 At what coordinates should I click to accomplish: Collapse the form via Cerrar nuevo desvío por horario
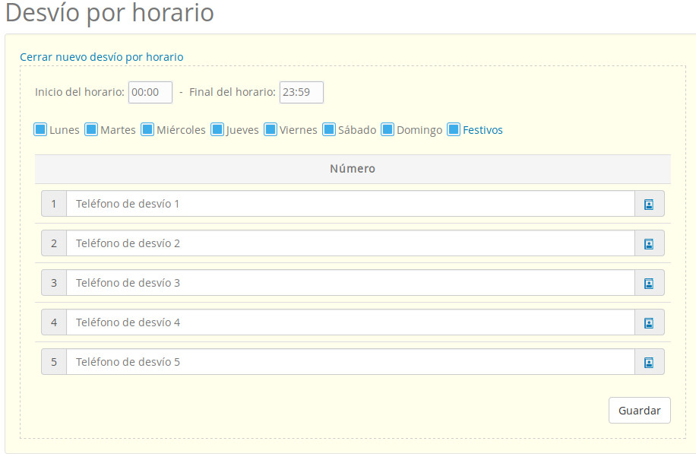pyautogui.click(x=101, y=56)
